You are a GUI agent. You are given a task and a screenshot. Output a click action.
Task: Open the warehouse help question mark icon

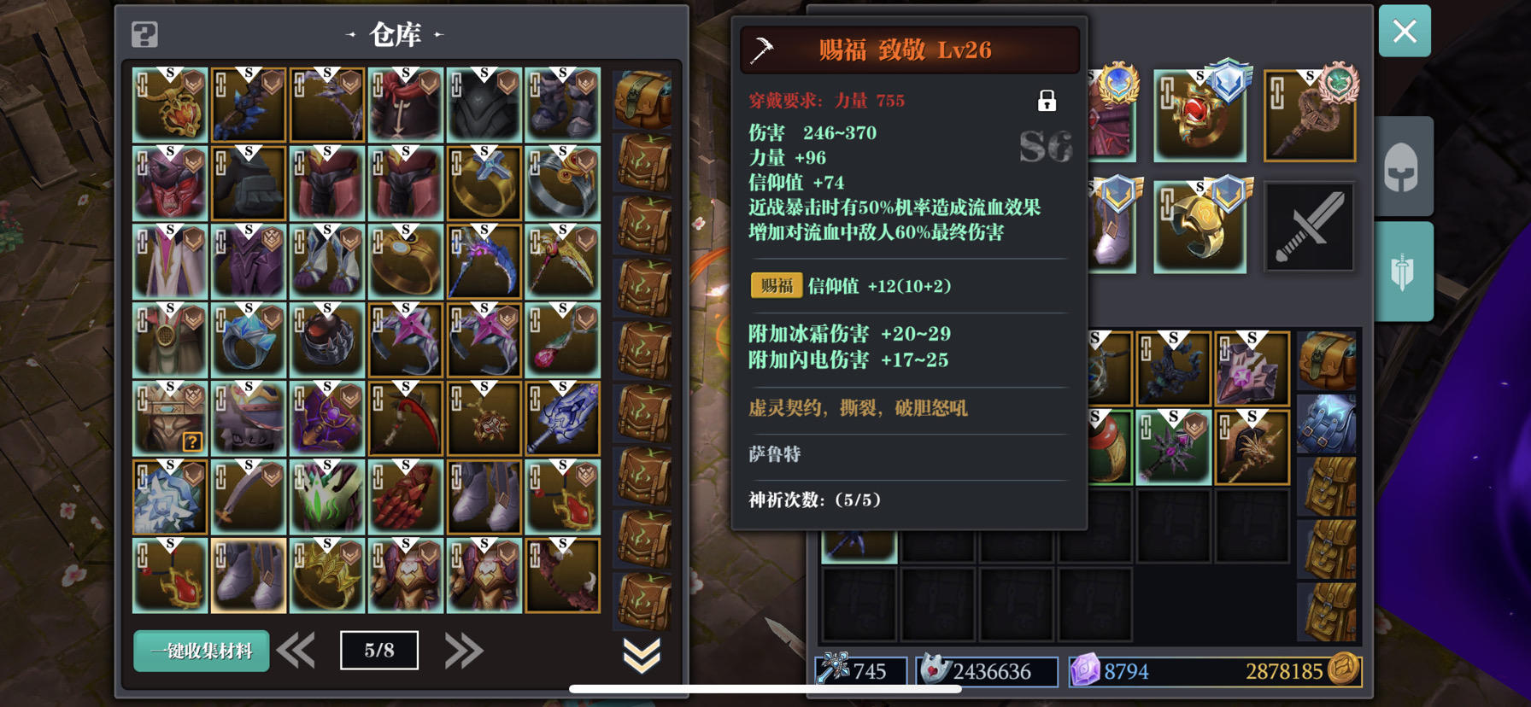(x=145, y=35)
